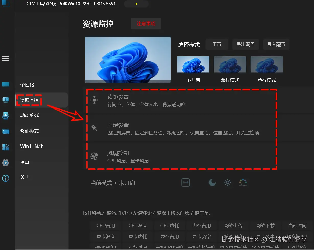Add the 当前时间 monitor item
Image resolution: width=314 pixels, height=250 pixels.
[297, 225]
